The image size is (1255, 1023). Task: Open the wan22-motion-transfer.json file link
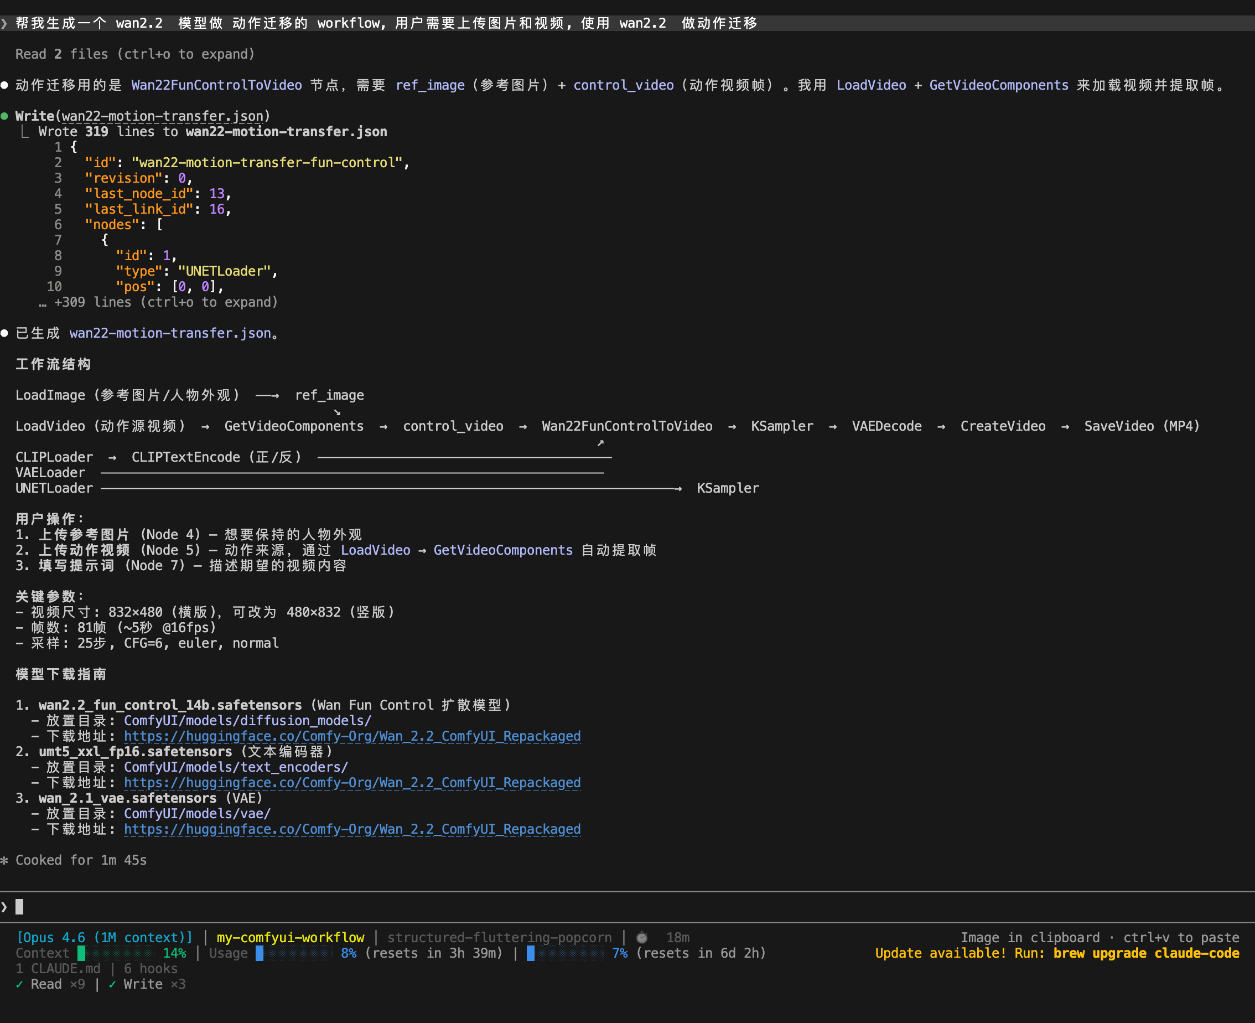point(162,116)
